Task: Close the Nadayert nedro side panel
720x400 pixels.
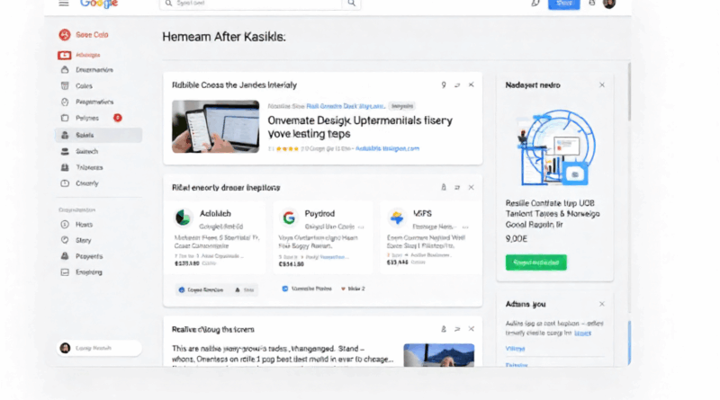Action: click(x=602, y=84)
